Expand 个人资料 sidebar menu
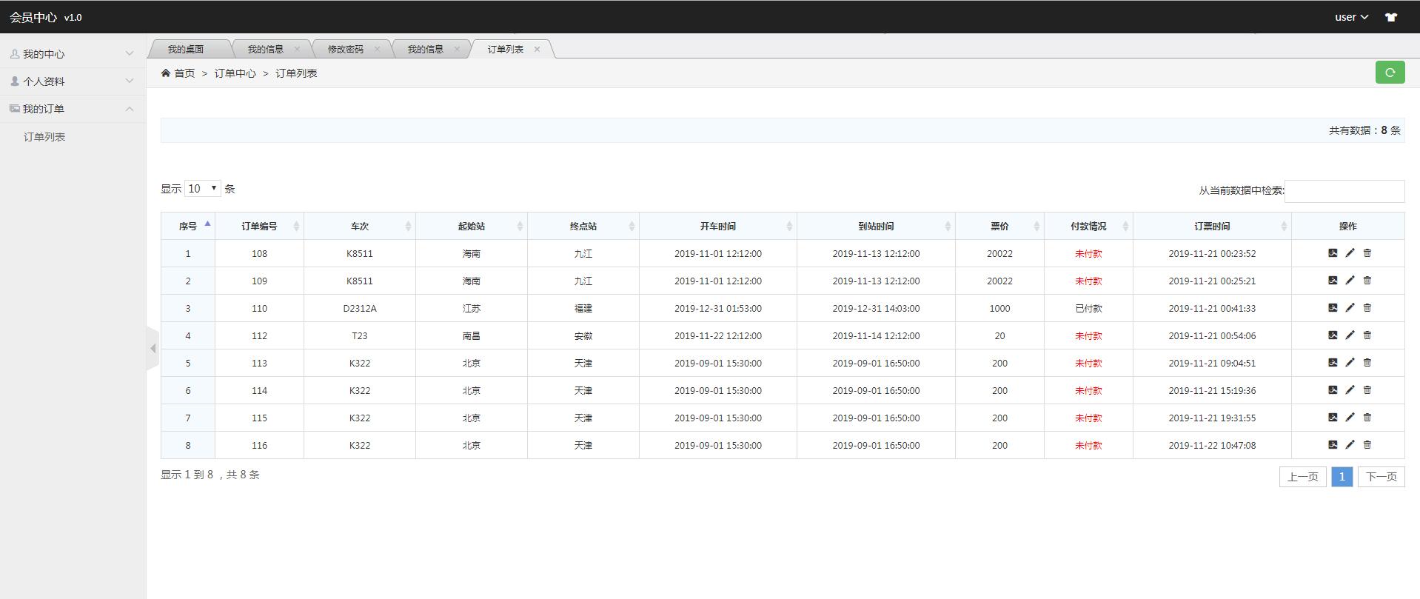This screenshot has width=1420, height=599. 73,81
